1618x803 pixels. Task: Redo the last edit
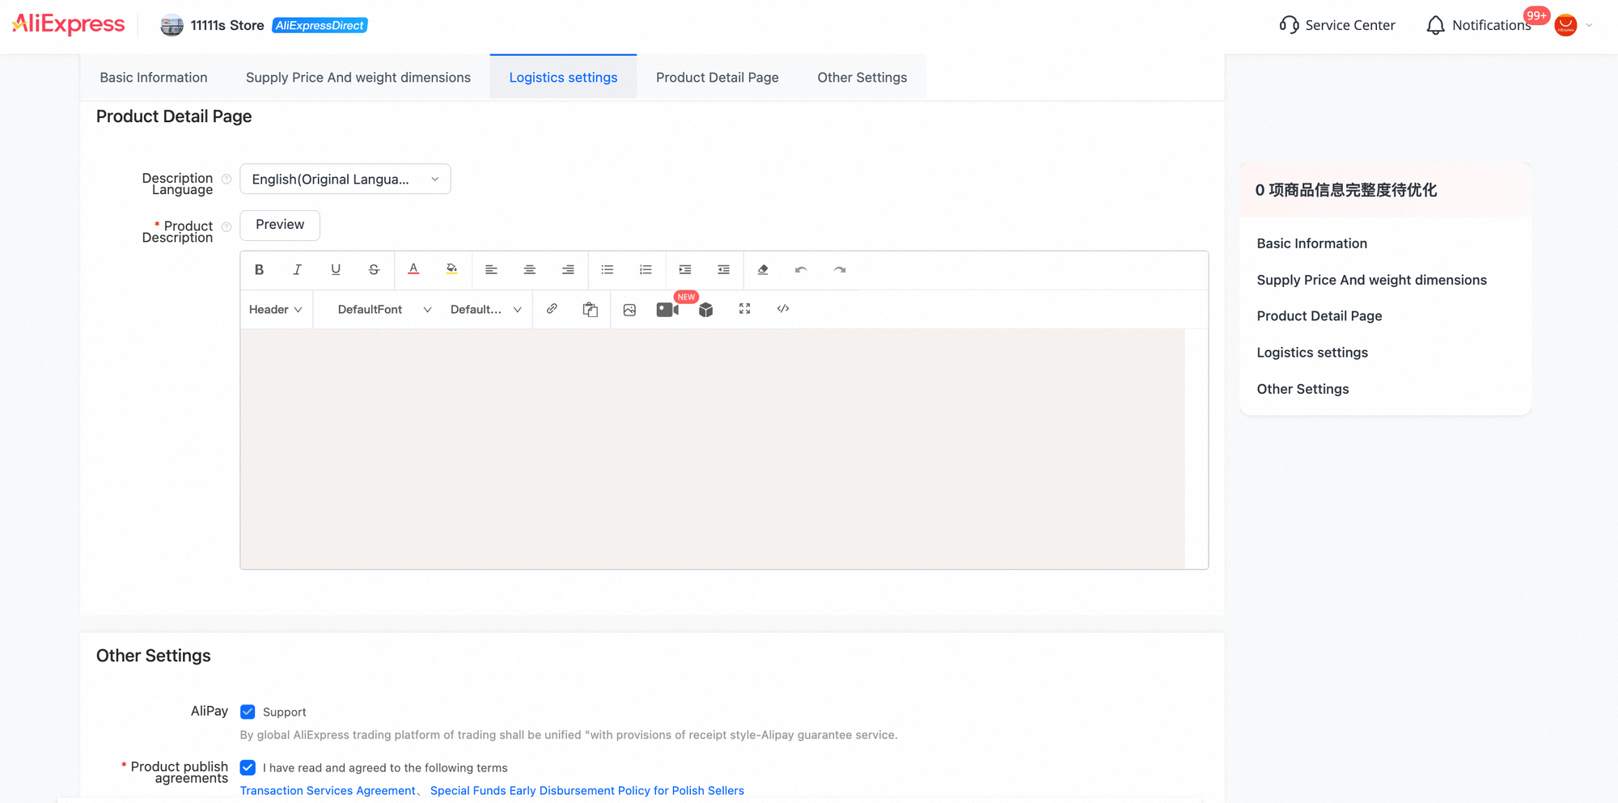[x=840, y=270]
